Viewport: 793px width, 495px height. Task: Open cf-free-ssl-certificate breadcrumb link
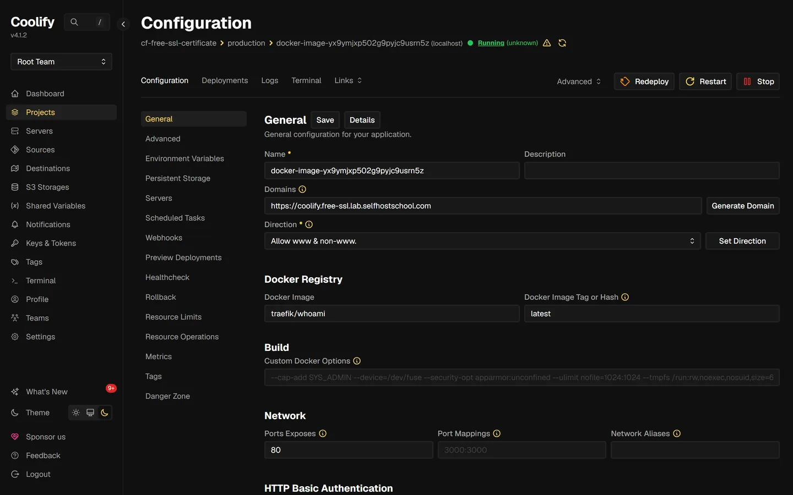click(178, 43)
